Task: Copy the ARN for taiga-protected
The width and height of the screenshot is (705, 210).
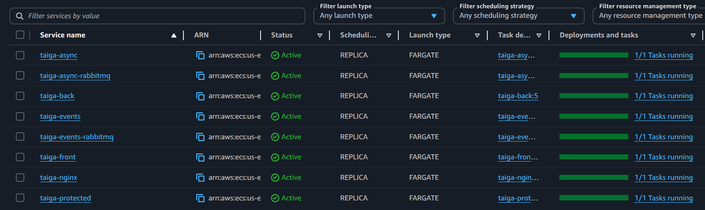Action: pyautogui.click(x=200, y=198)
